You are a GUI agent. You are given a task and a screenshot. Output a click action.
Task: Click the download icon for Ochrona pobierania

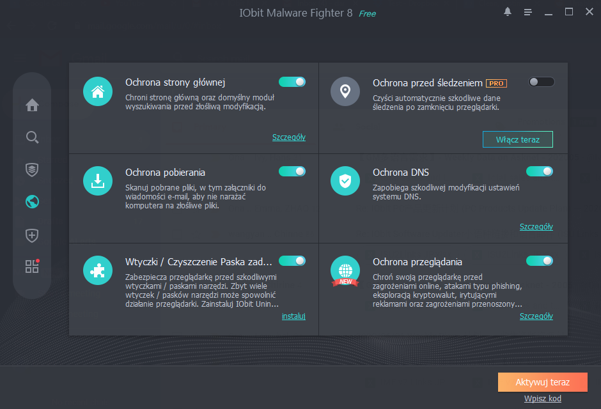[x=98, y=181]
